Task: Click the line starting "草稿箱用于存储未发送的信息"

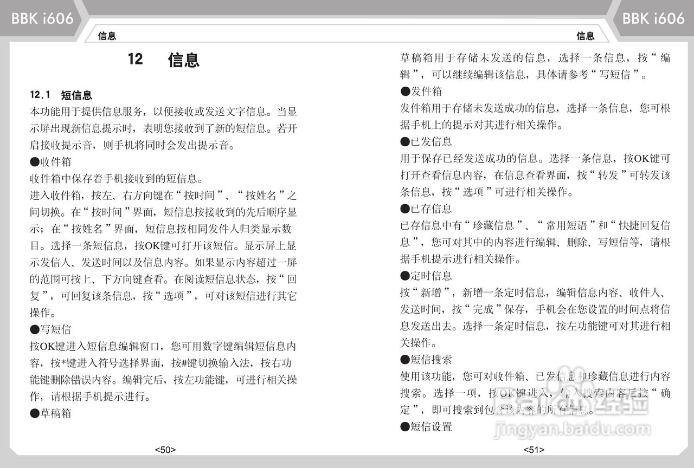Action: pyautogui.click(x=535, y=58)
